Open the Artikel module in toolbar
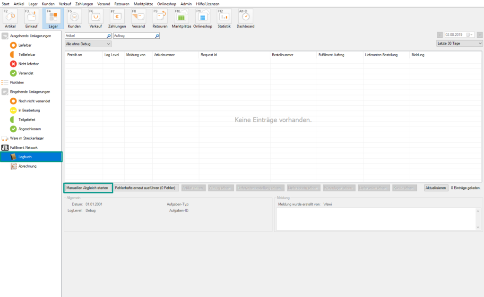The image size is (484, 297). [x=10, y=18]
